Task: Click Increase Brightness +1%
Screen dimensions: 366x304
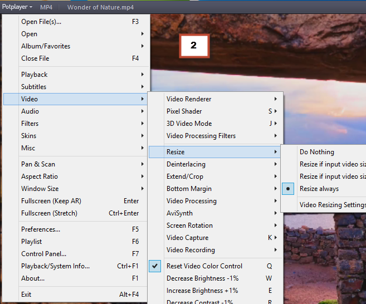Action: point(216,291)
